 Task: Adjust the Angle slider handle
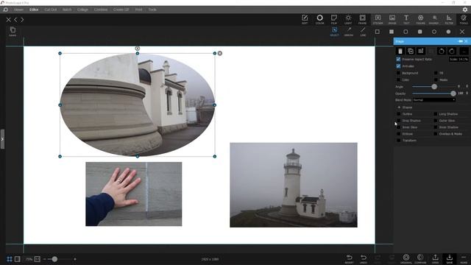[434, 87]
